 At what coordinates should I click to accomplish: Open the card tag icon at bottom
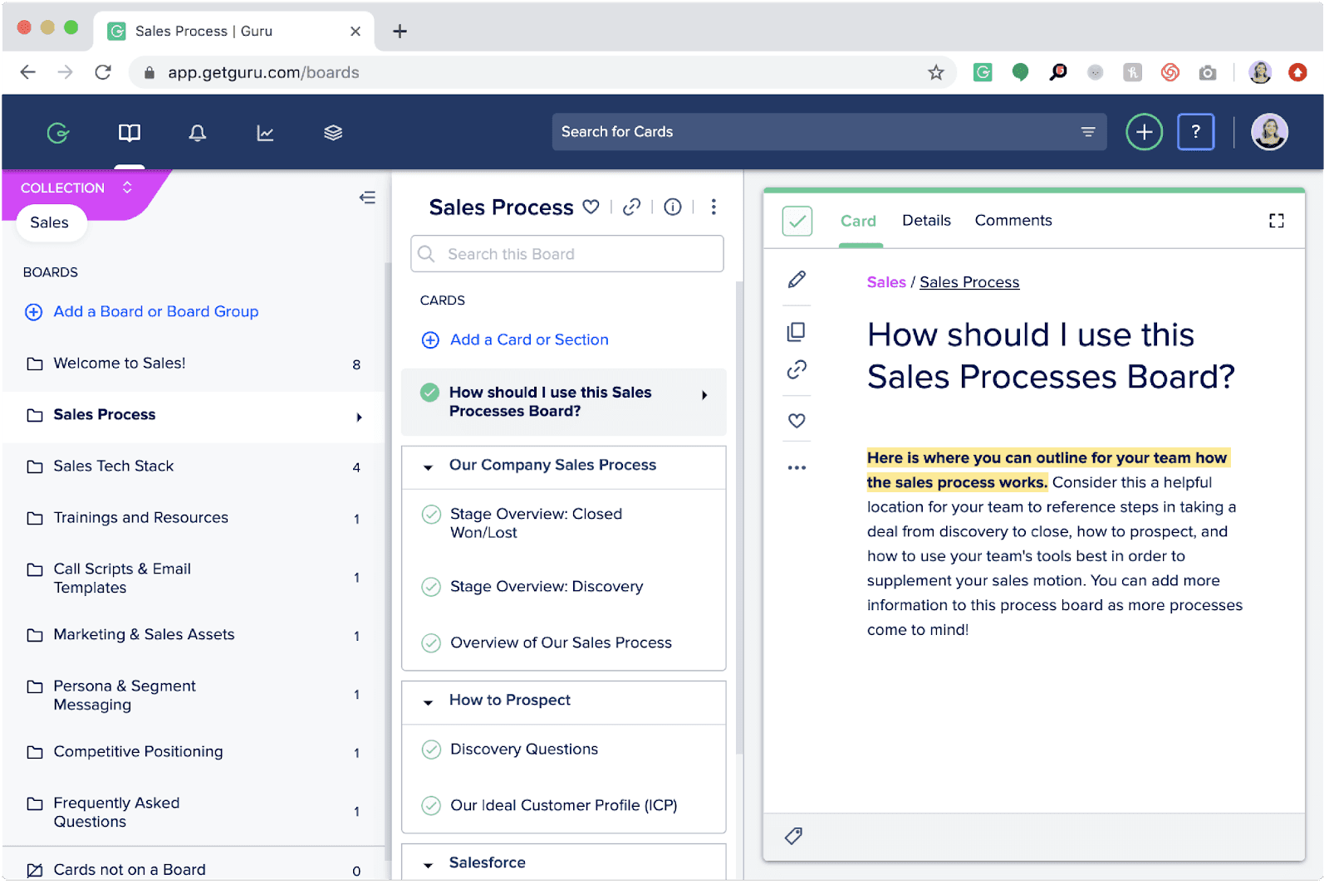point(793,836)
